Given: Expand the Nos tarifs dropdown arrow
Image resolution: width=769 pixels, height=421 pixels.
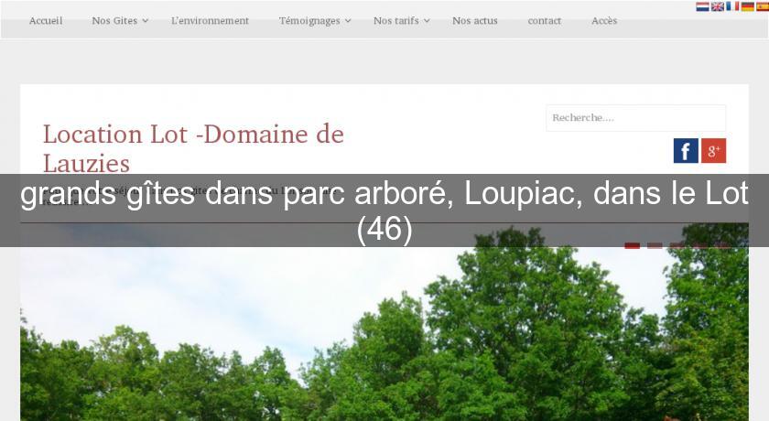Looking at the screenshot, I should pos(427,21).
